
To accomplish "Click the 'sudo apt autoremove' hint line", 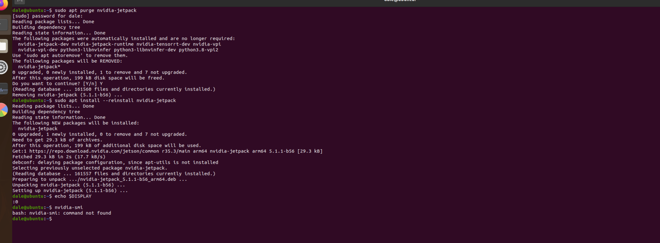I will (63, 55).
